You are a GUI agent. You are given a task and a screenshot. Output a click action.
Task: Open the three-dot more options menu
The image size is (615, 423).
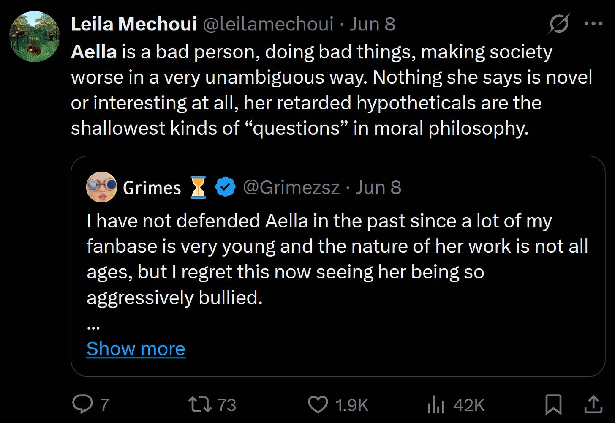point(593,24)
